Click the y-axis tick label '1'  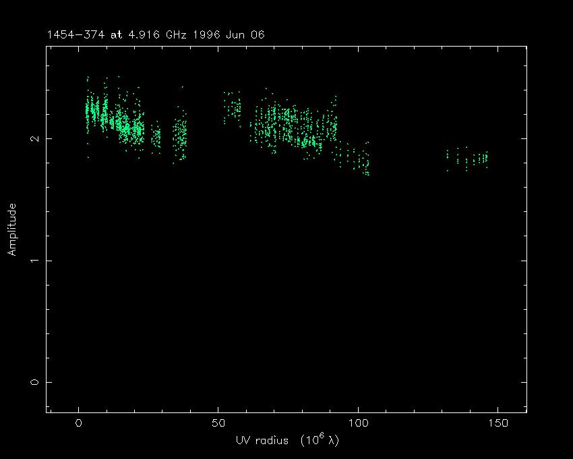click(x=35, y=261)
